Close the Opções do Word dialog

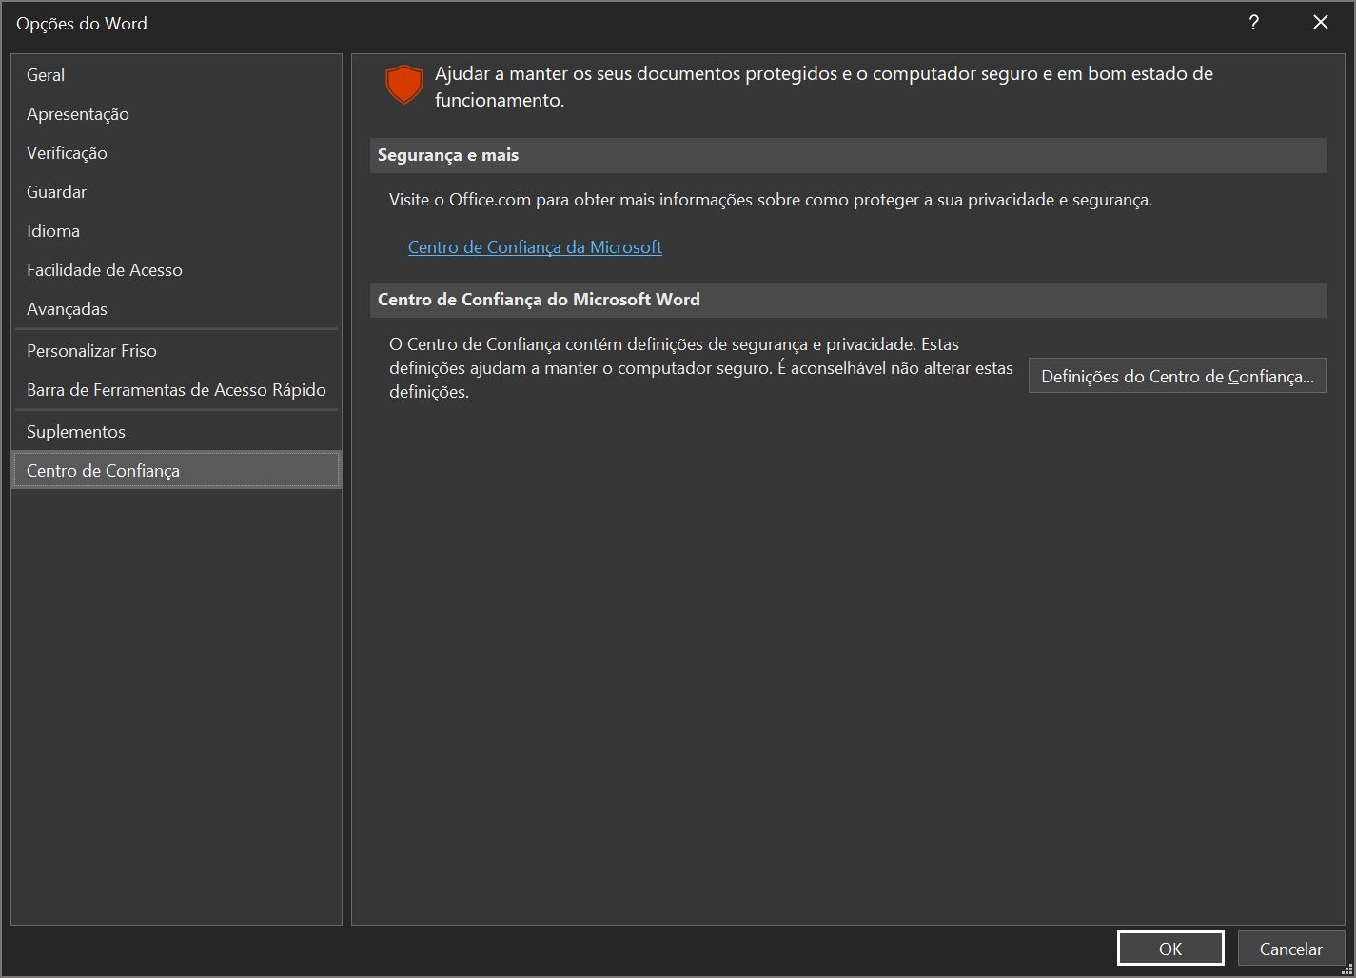(1321, 23)
